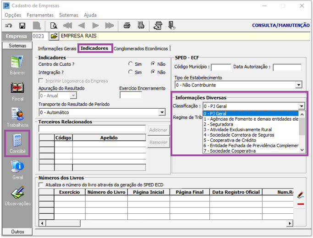Viewport: 313px width, 238px height.
Task: Open Transporte do Resultado de Período dropdown
Action: (x=162, y=112)
